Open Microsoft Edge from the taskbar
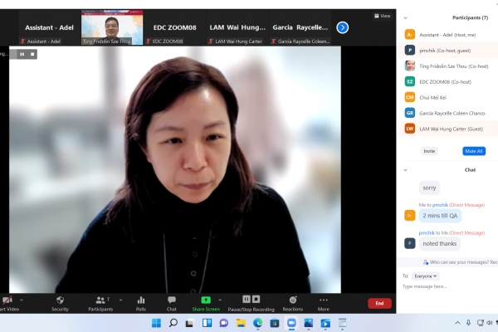Screen dimensions: 498x332 tap(257, 323)
